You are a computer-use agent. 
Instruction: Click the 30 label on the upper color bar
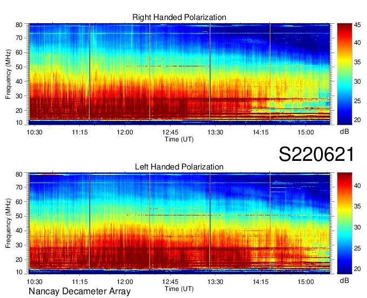(x=357, y=82)
